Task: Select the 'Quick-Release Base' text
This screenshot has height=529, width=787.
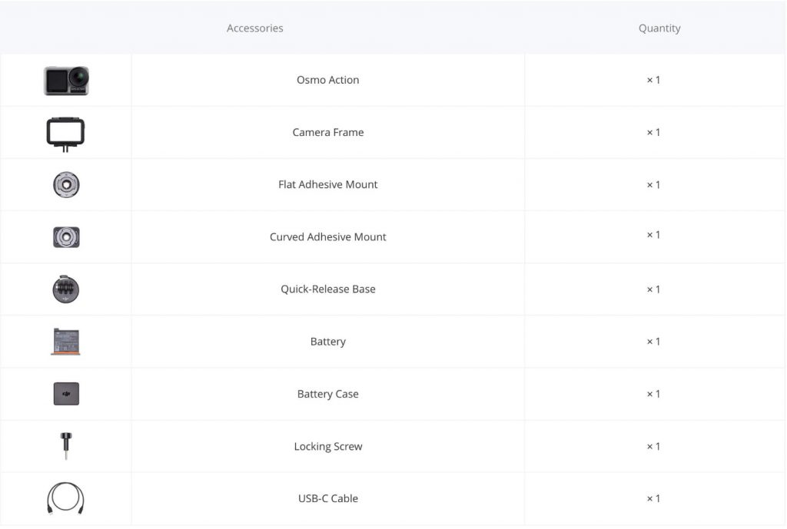Action: (x=327, y=289)
